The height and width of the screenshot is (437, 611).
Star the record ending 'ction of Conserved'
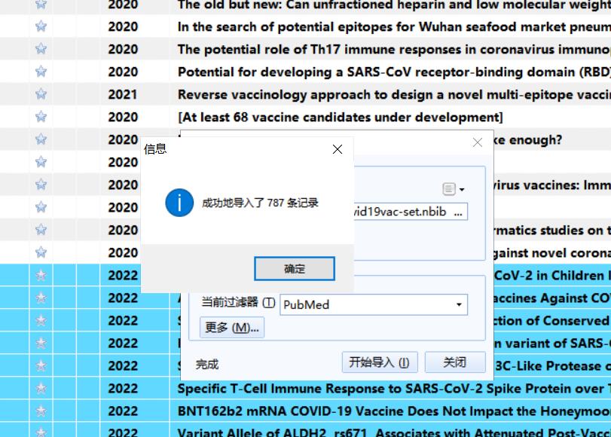tap(41, 320)
